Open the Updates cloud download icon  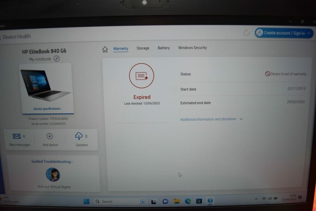click(x=79, y=136)
